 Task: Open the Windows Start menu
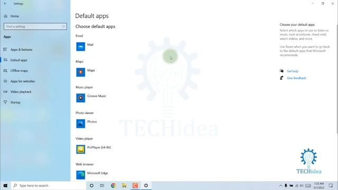5,185
